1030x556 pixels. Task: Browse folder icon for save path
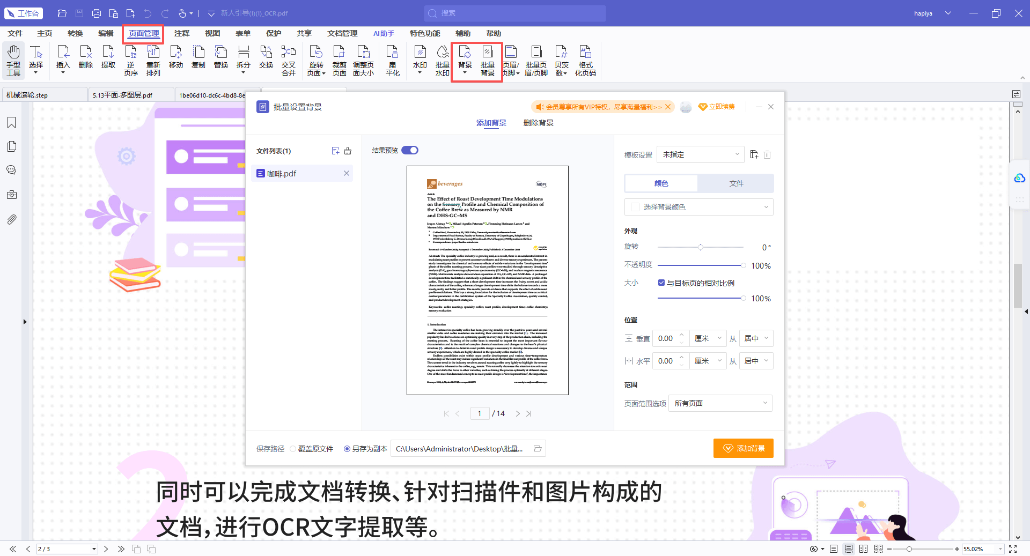538,448
